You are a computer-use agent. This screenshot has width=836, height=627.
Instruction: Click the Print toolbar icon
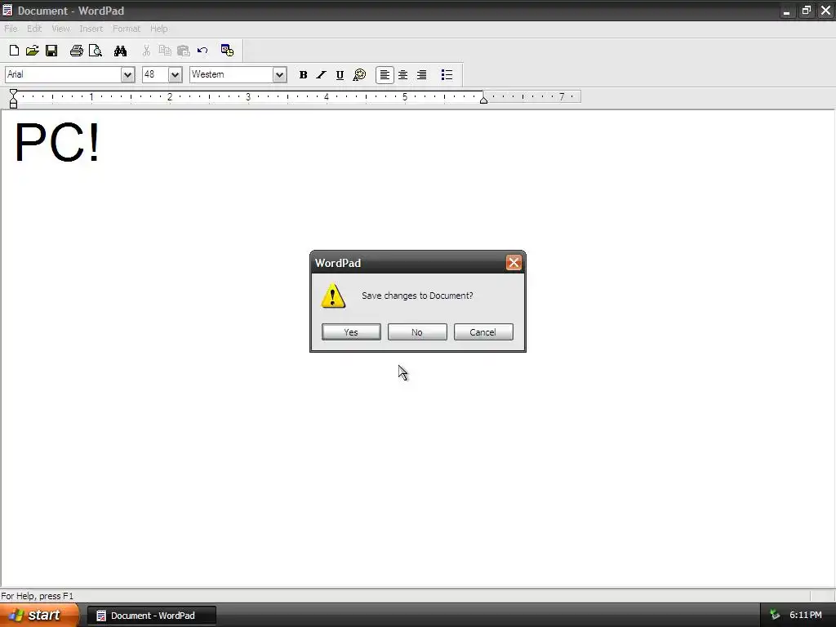coord(76,51)
